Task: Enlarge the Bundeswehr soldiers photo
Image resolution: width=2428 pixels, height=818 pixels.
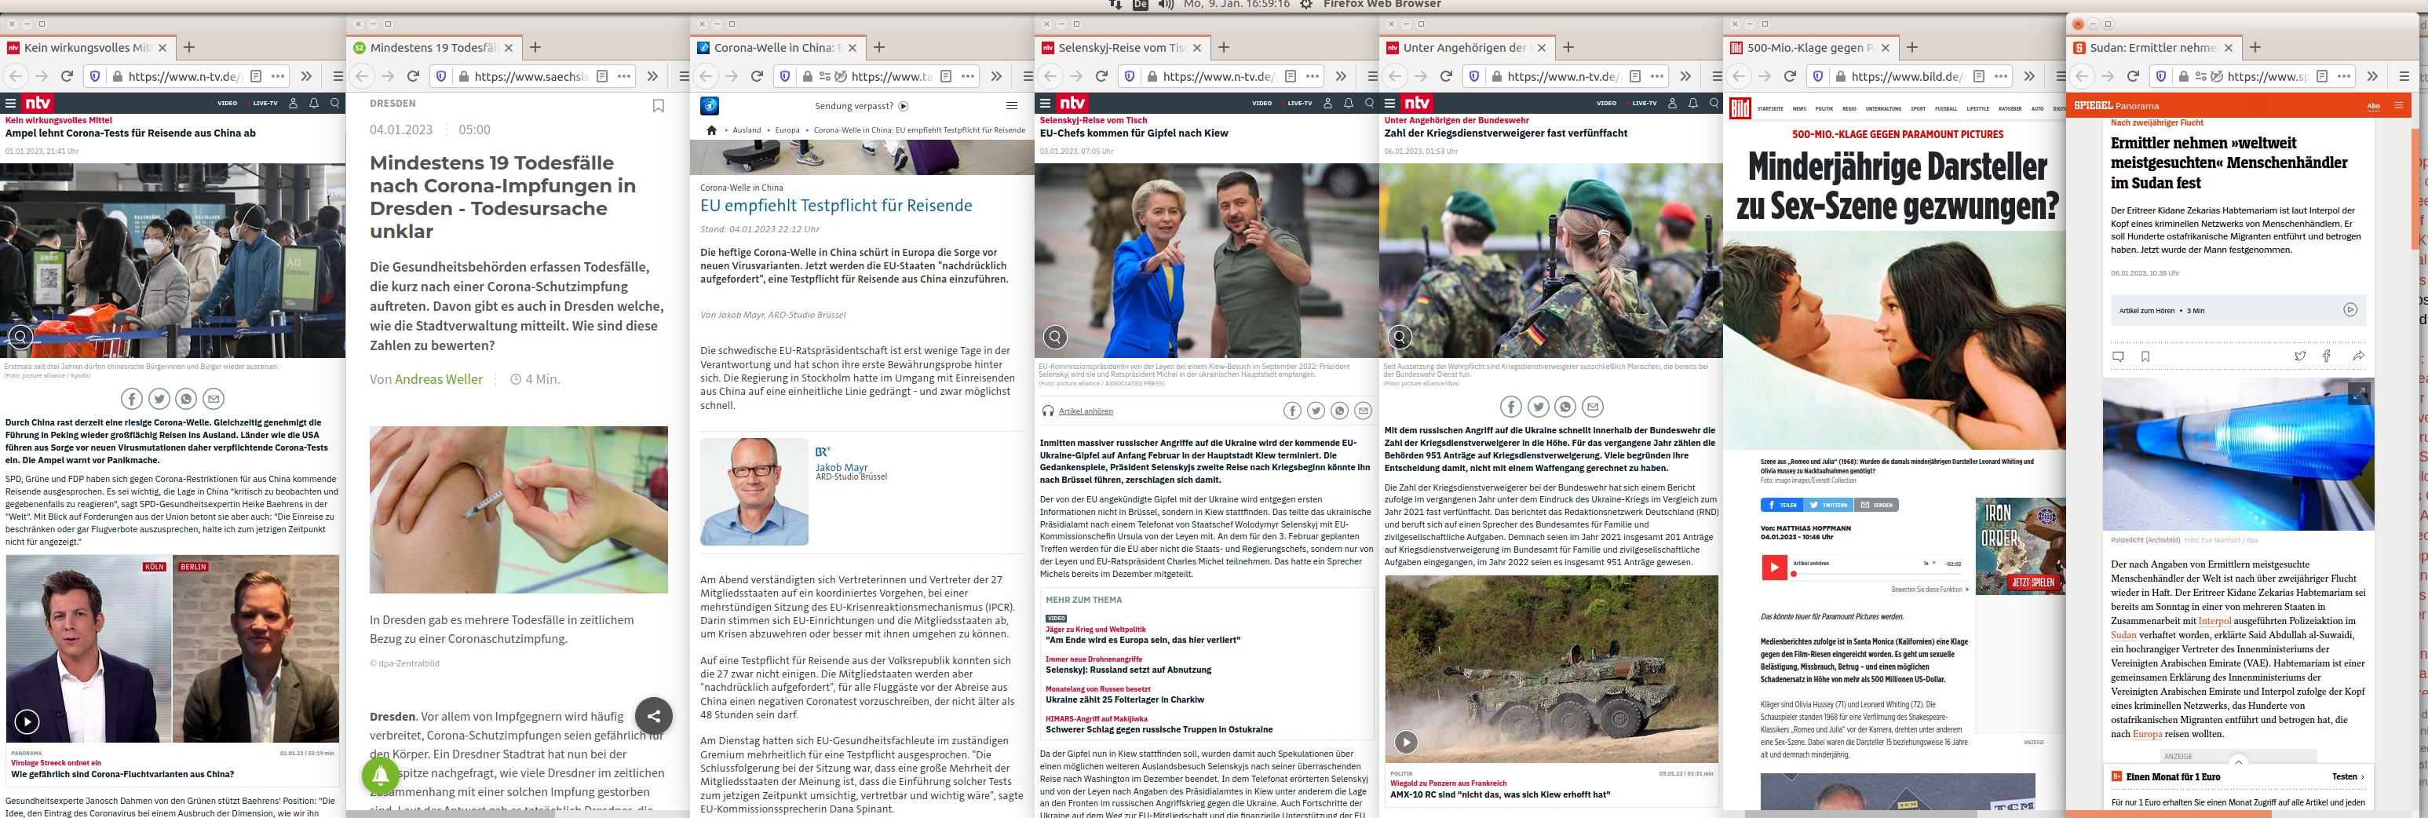Action: (x=1400, y=337)
